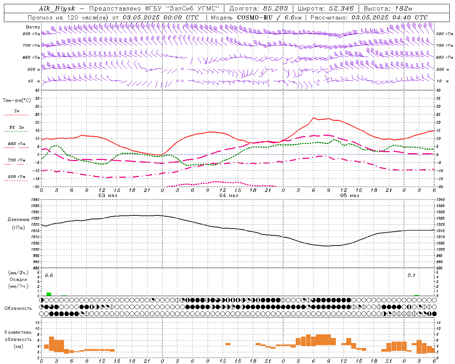
Task: Click the longitude value Долгота: 85.203
Action: click(258, 9)
